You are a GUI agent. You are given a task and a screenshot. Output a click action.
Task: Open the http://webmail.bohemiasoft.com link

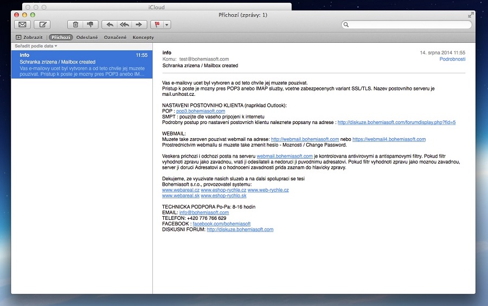(x=305, y=139)
